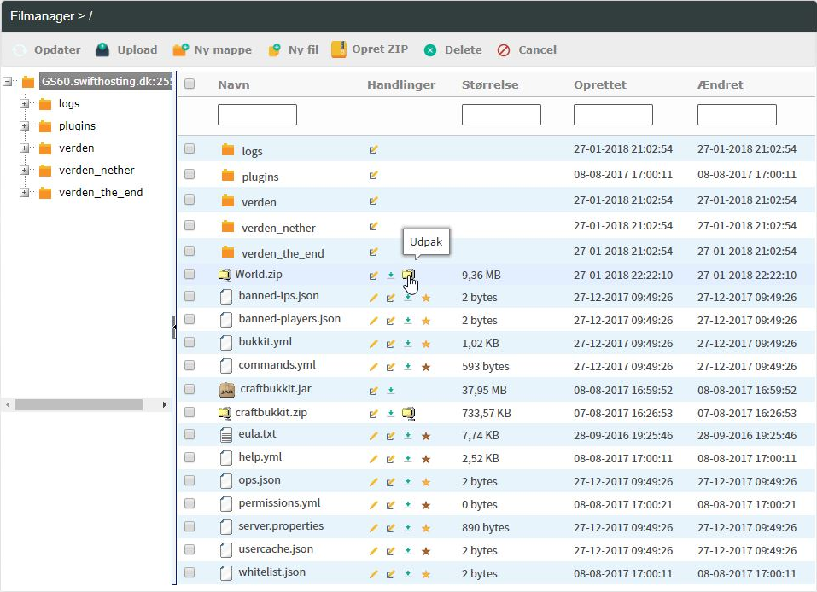Screen dimensions: 817x592
Task: Check the box for the verden folder
Action: 190,200
